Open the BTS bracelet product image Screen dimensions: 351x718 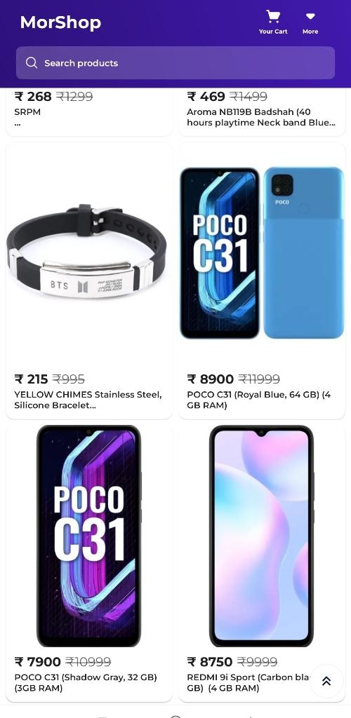[x=86, y=252]
